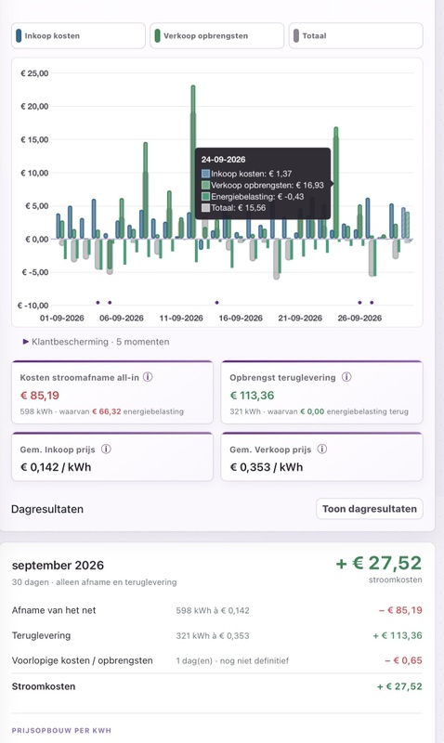This screenshot has width=444, height=743.
Task: Click the € 66,32 energiebelasting amount
Action: 107,411
